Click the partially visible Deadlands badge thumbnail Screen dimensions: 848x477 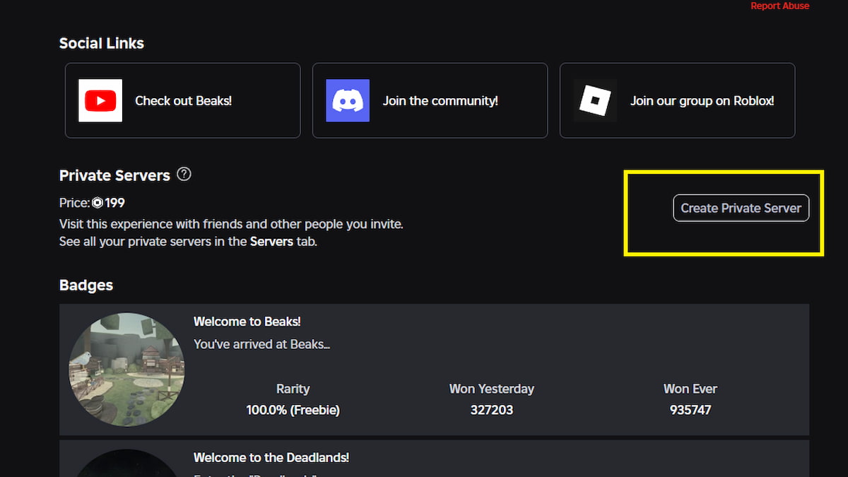(126, 464)
